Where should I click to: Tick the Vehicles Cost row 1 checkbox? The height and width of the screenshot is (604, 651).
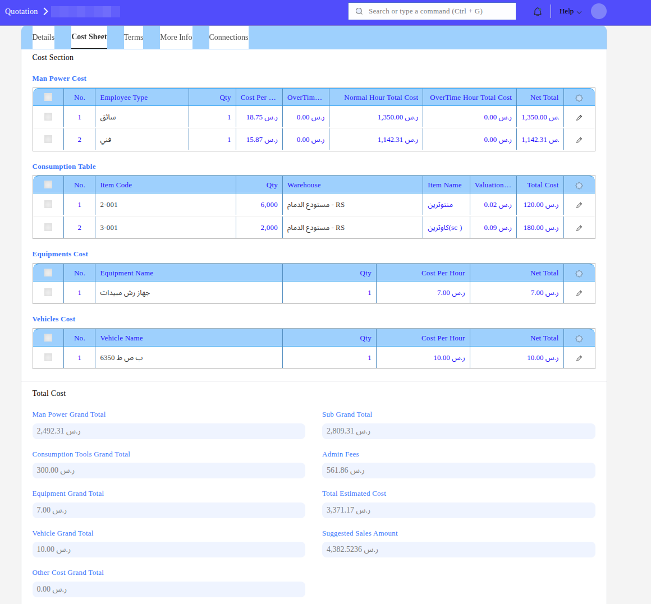tap(48, 358)
